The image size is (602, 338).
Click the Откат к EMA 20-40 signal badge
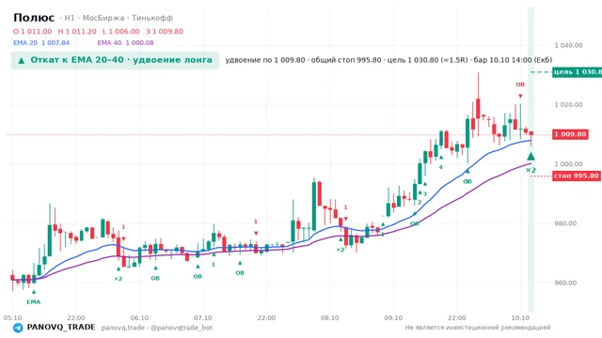115,60
